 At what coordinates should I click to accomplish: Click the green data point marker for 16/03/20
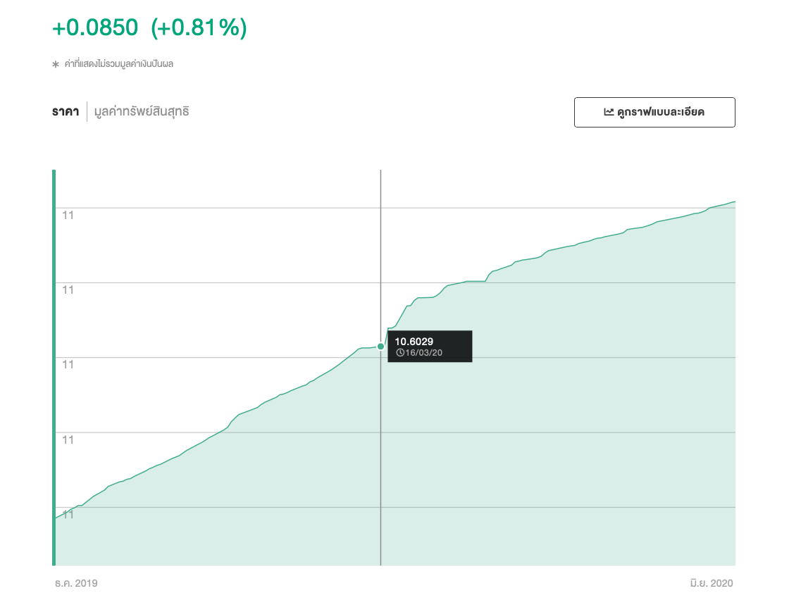coord(381,346)
